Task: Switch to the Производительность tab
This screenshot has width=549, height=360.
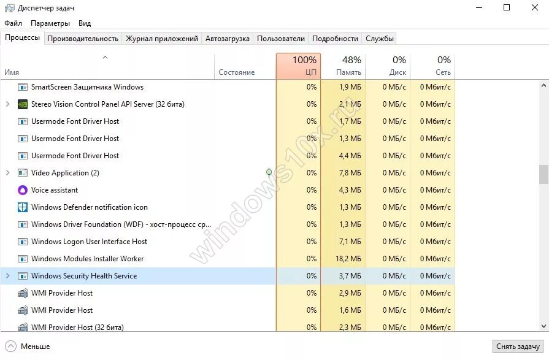Action: coord(83,39)
